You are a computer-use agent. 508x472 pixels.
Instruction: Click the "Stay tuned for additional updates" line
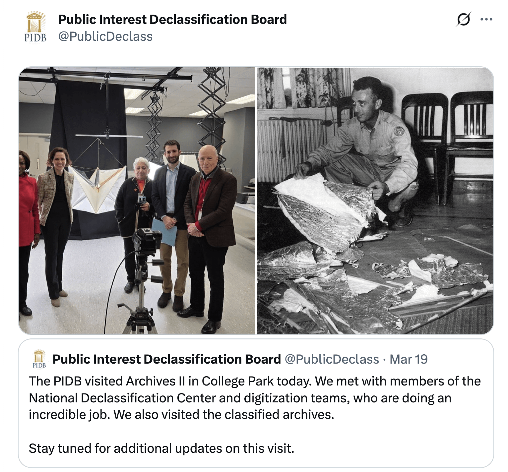tap(161, 448)
